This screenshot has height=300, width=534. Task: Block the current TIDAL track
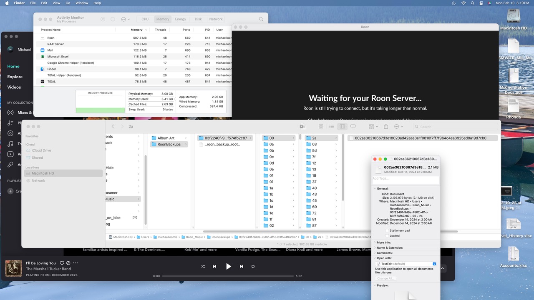68,263
